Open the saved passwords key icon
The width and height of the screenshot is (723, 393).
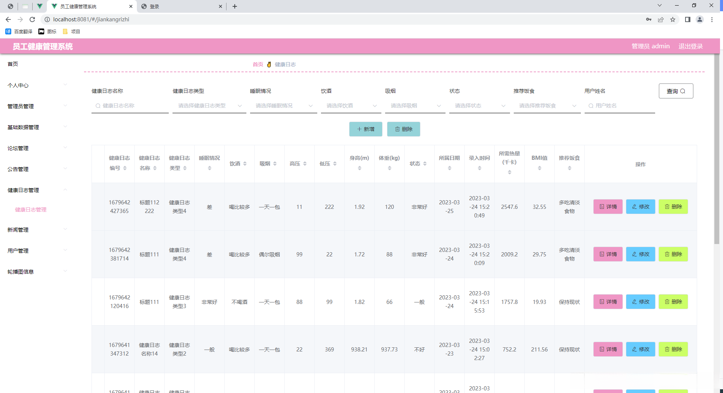click(649, 19)
